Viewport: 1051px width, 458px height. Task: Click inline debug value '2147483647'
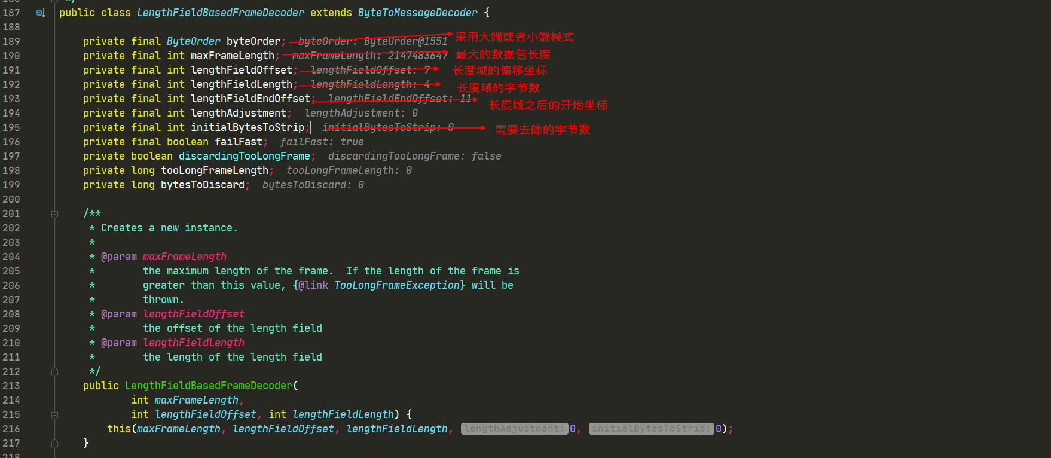418,56
